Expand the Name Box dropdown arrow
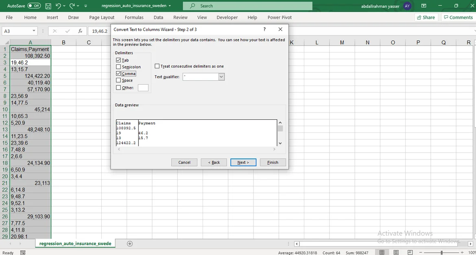 tap(34, 31)
